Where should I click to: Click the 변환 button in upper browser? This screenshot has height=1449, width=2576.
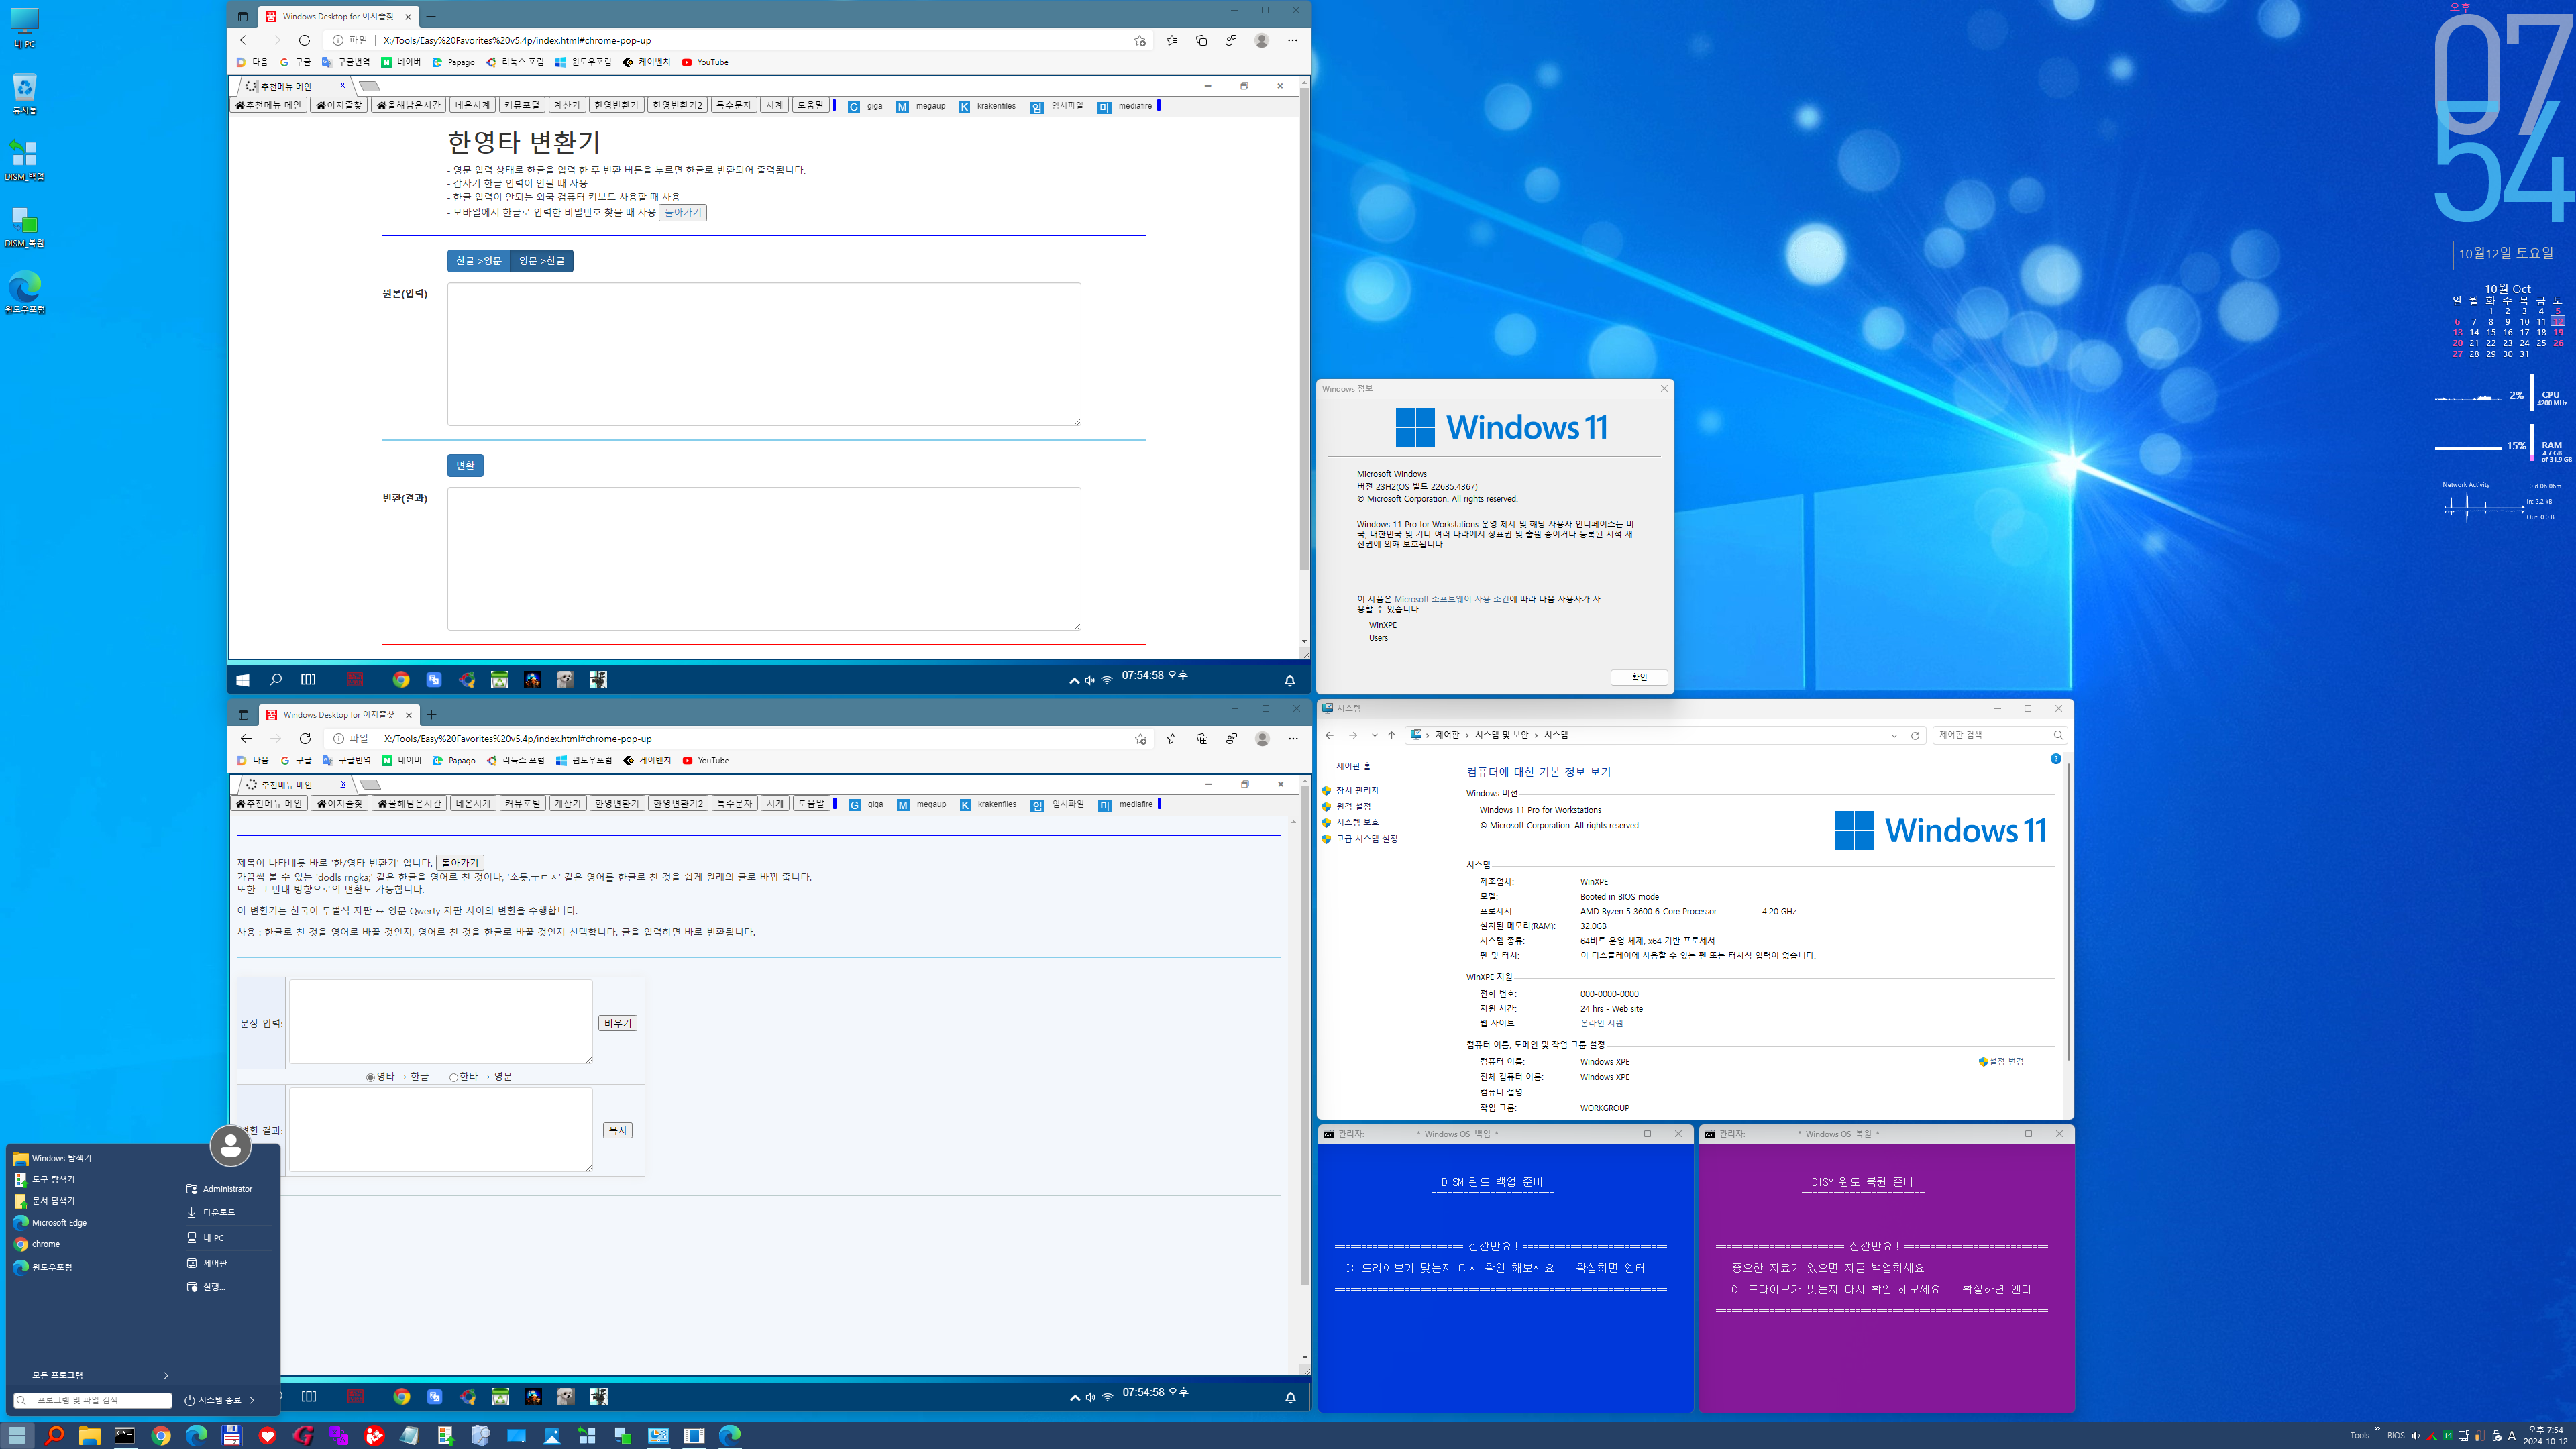(x=465, y=465)
